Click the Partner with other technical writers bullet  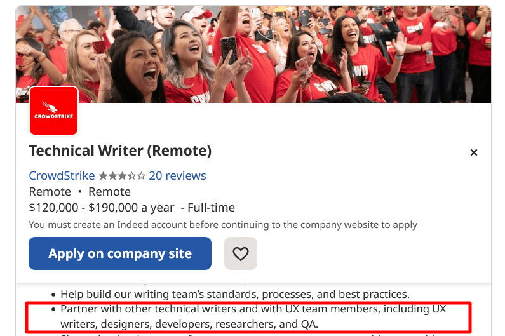[253, 309]
